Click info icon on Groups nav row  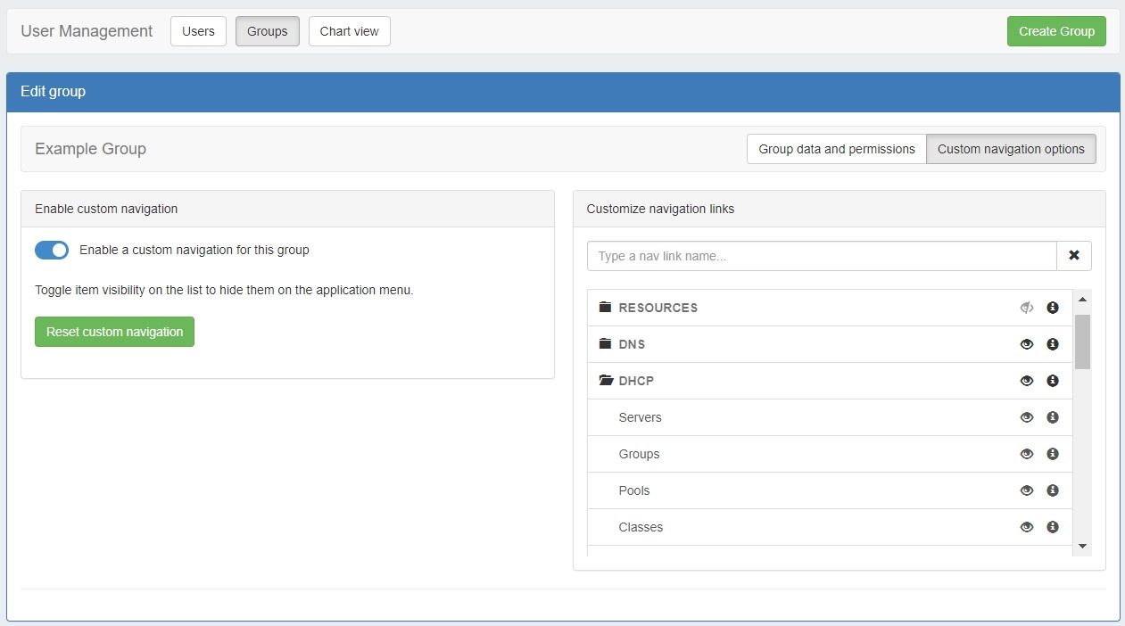pos(1053,454)
